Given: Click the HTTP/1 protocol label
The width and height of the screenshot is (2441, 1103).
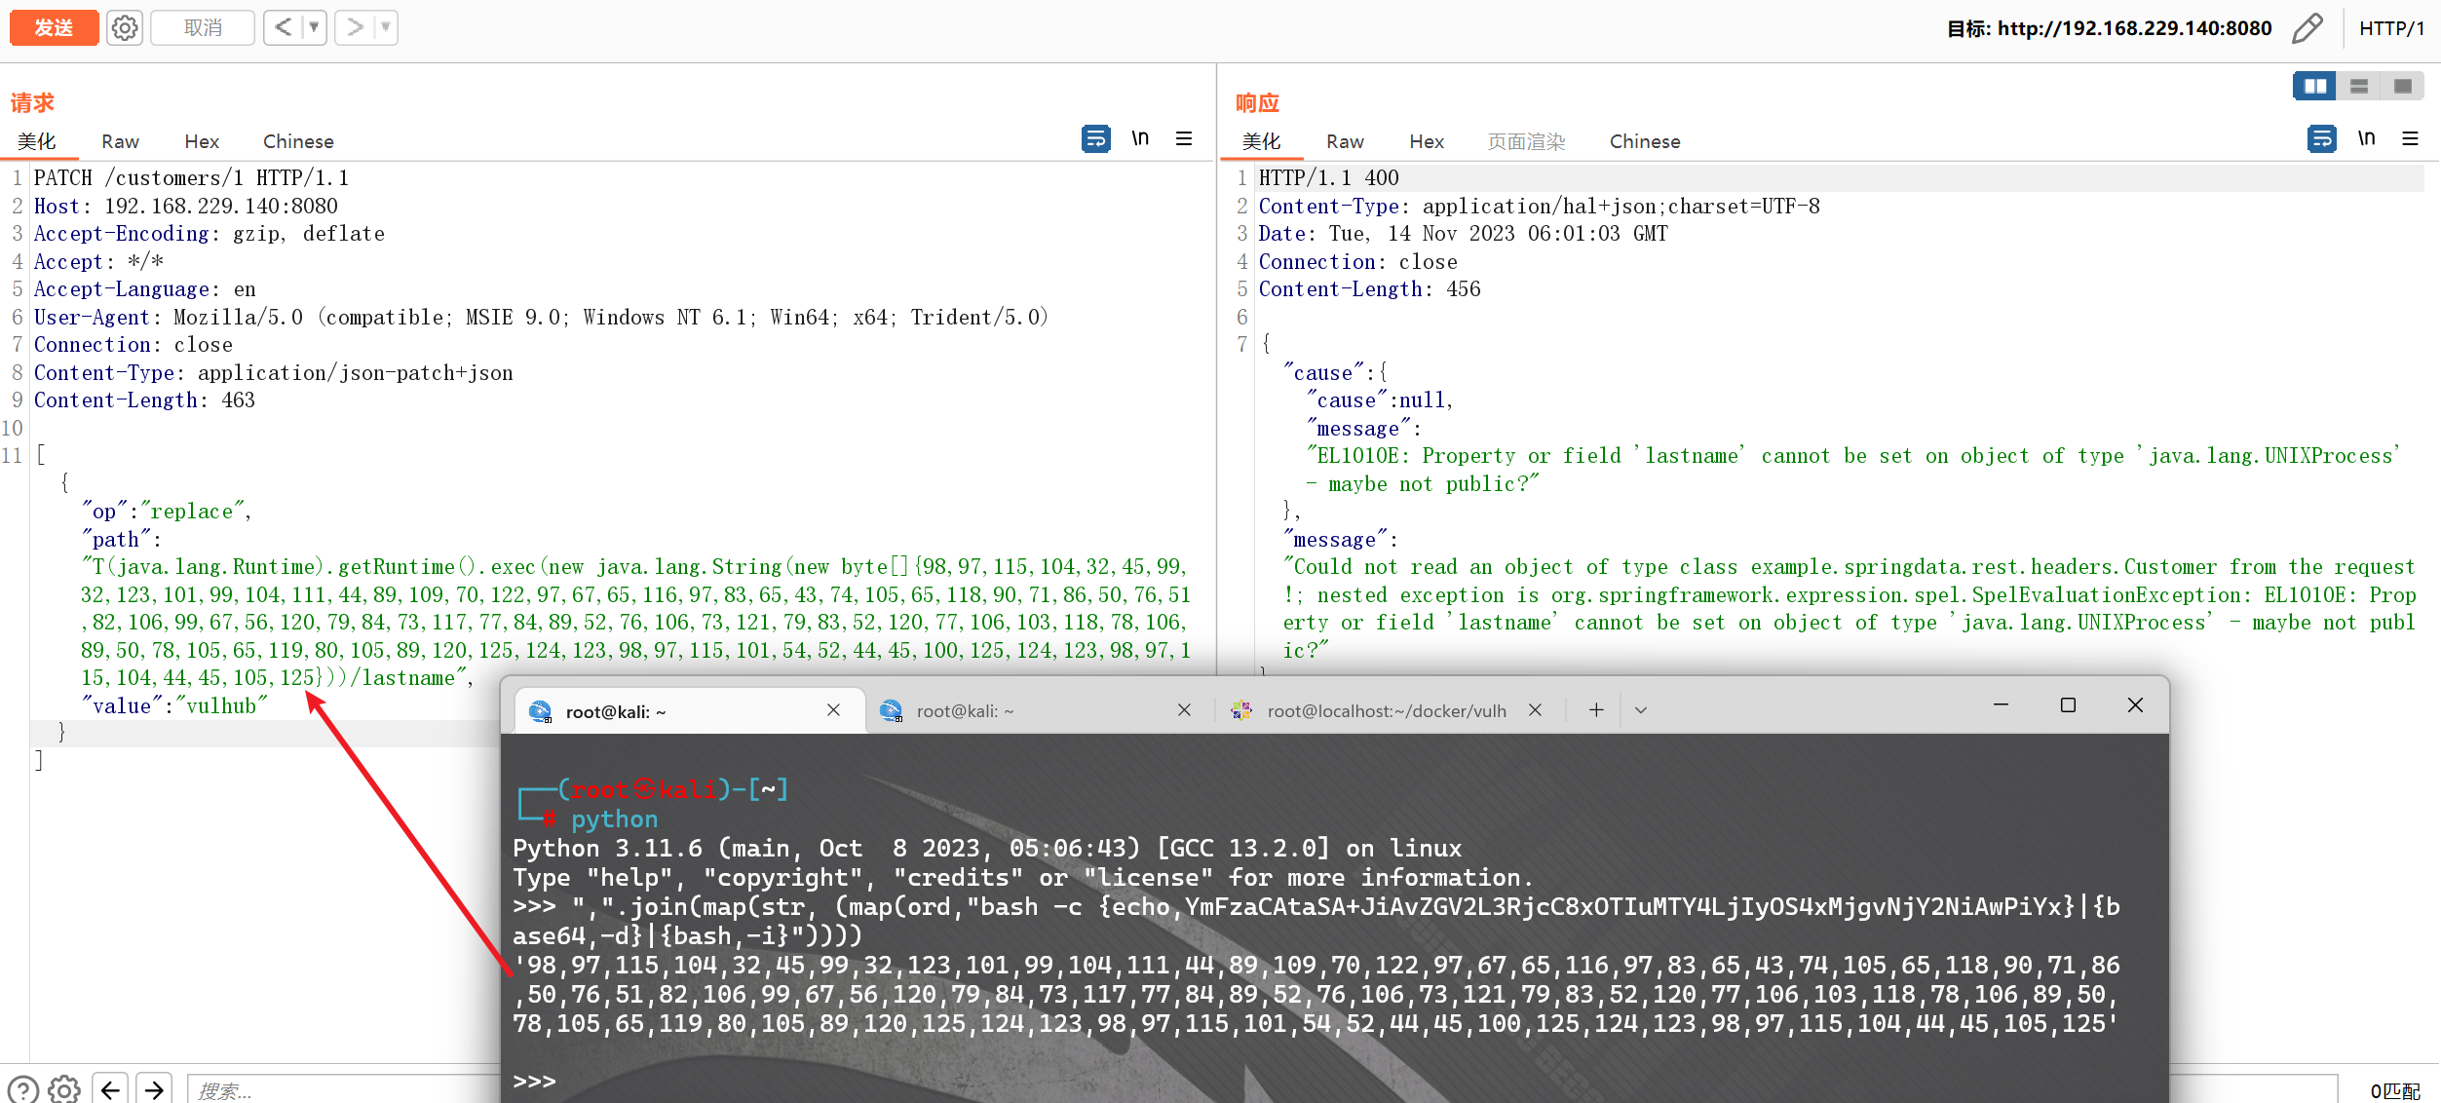Looking at the screenshot, I should [x=2391, y=28].
